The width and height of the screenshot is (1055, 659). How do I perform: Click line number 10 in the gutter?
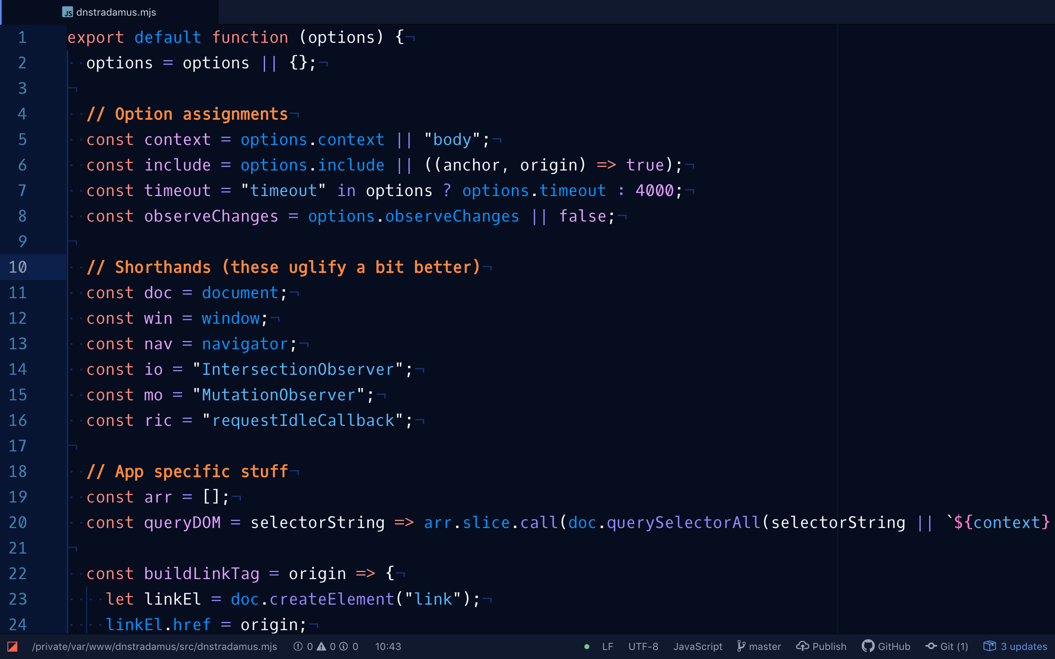[18, 267]
